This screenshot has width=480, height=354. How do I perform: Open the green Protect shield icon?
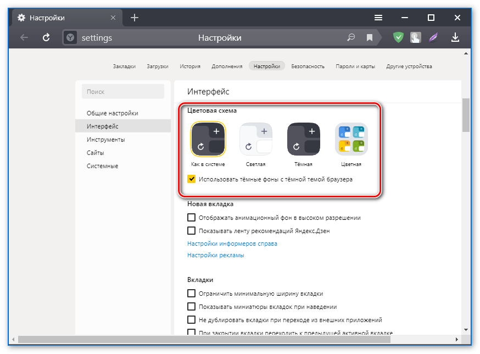click(398, 37)
